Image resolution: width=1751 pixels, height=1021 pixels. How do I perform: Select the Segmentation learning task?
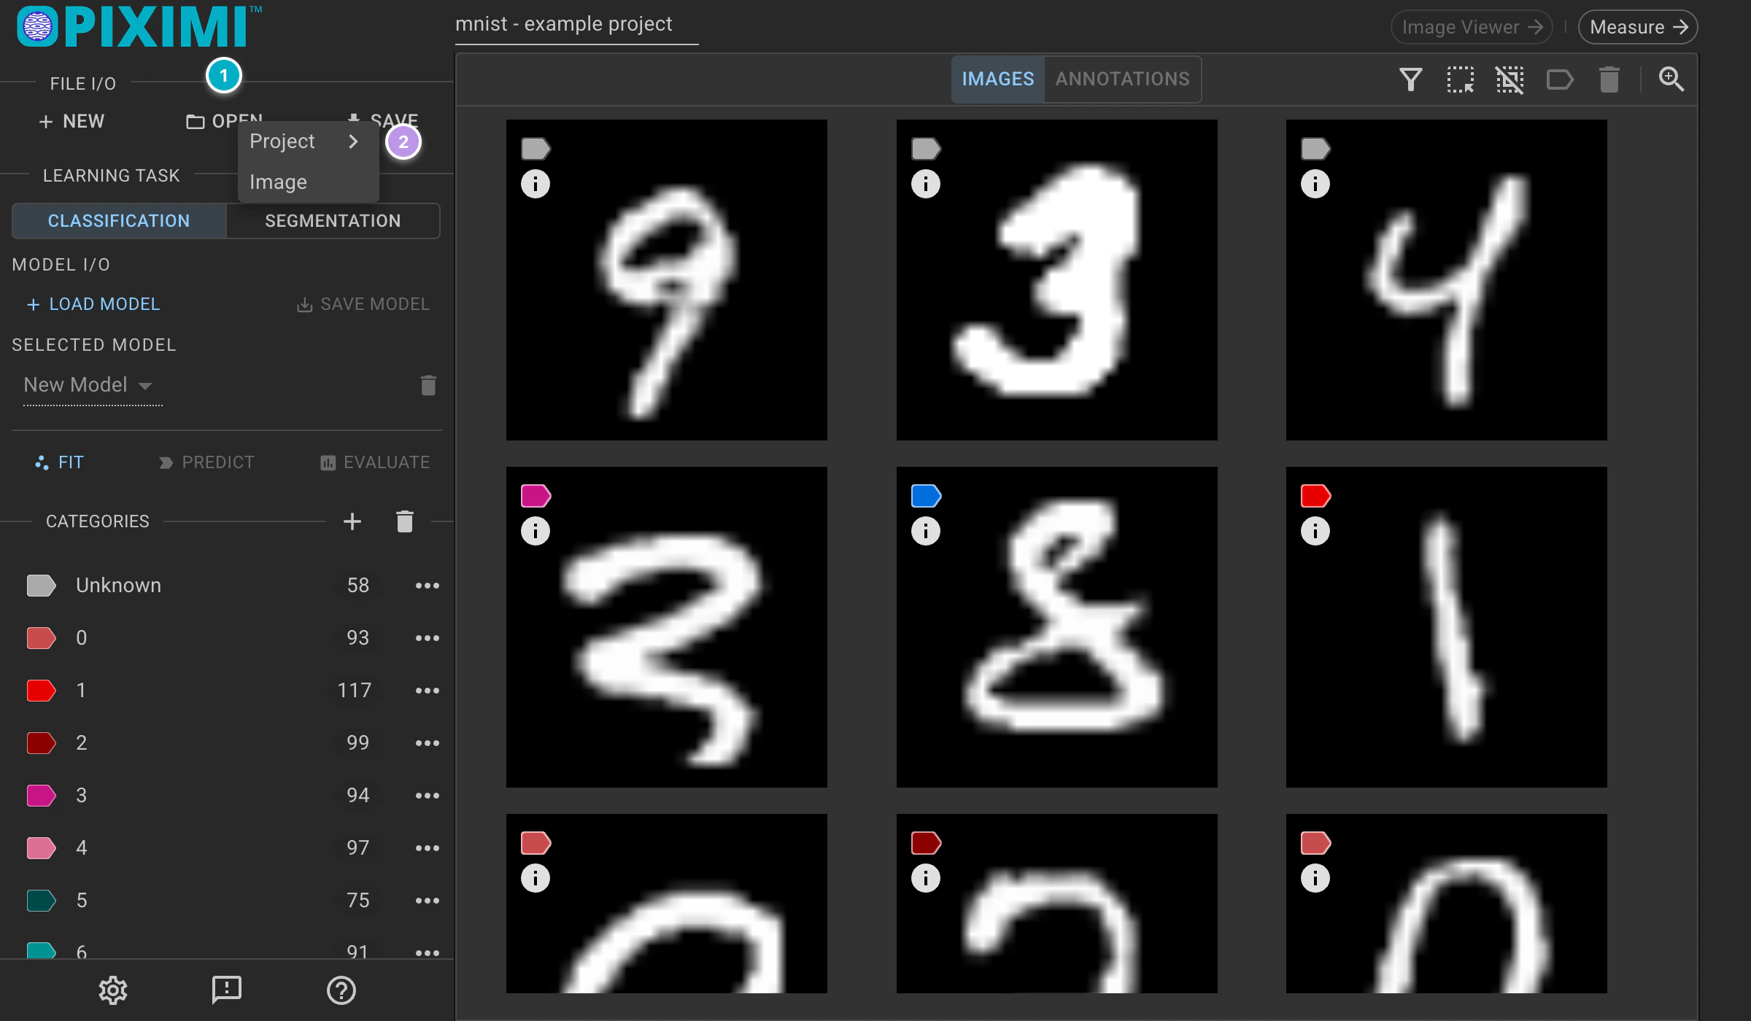[333, 221]
